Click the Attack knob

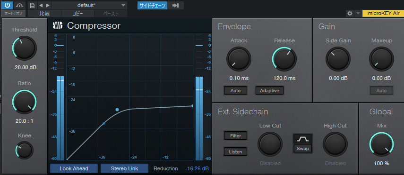click(x=239, y=59)
